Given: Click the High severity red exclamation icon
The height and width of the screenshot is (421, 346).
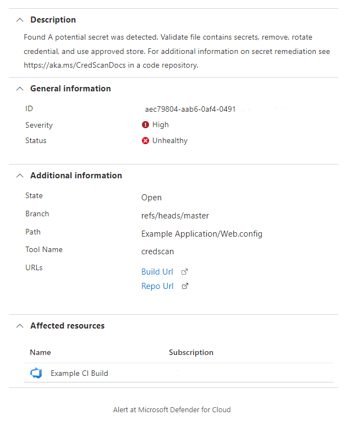Looking at the screenshot, I should click(145, 124).
